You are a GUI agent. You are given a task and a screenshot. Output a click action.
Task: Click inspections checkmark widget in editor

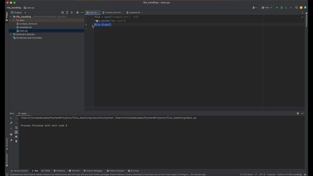pyautogui.click(x=302, y=17)
